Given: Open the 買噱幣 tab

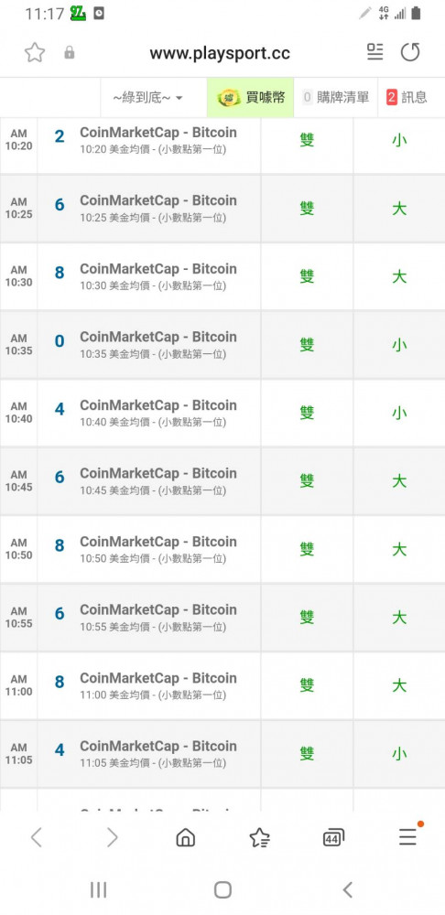Looking at the screenshot, I should pyautogui.click(x=251, y=98).
